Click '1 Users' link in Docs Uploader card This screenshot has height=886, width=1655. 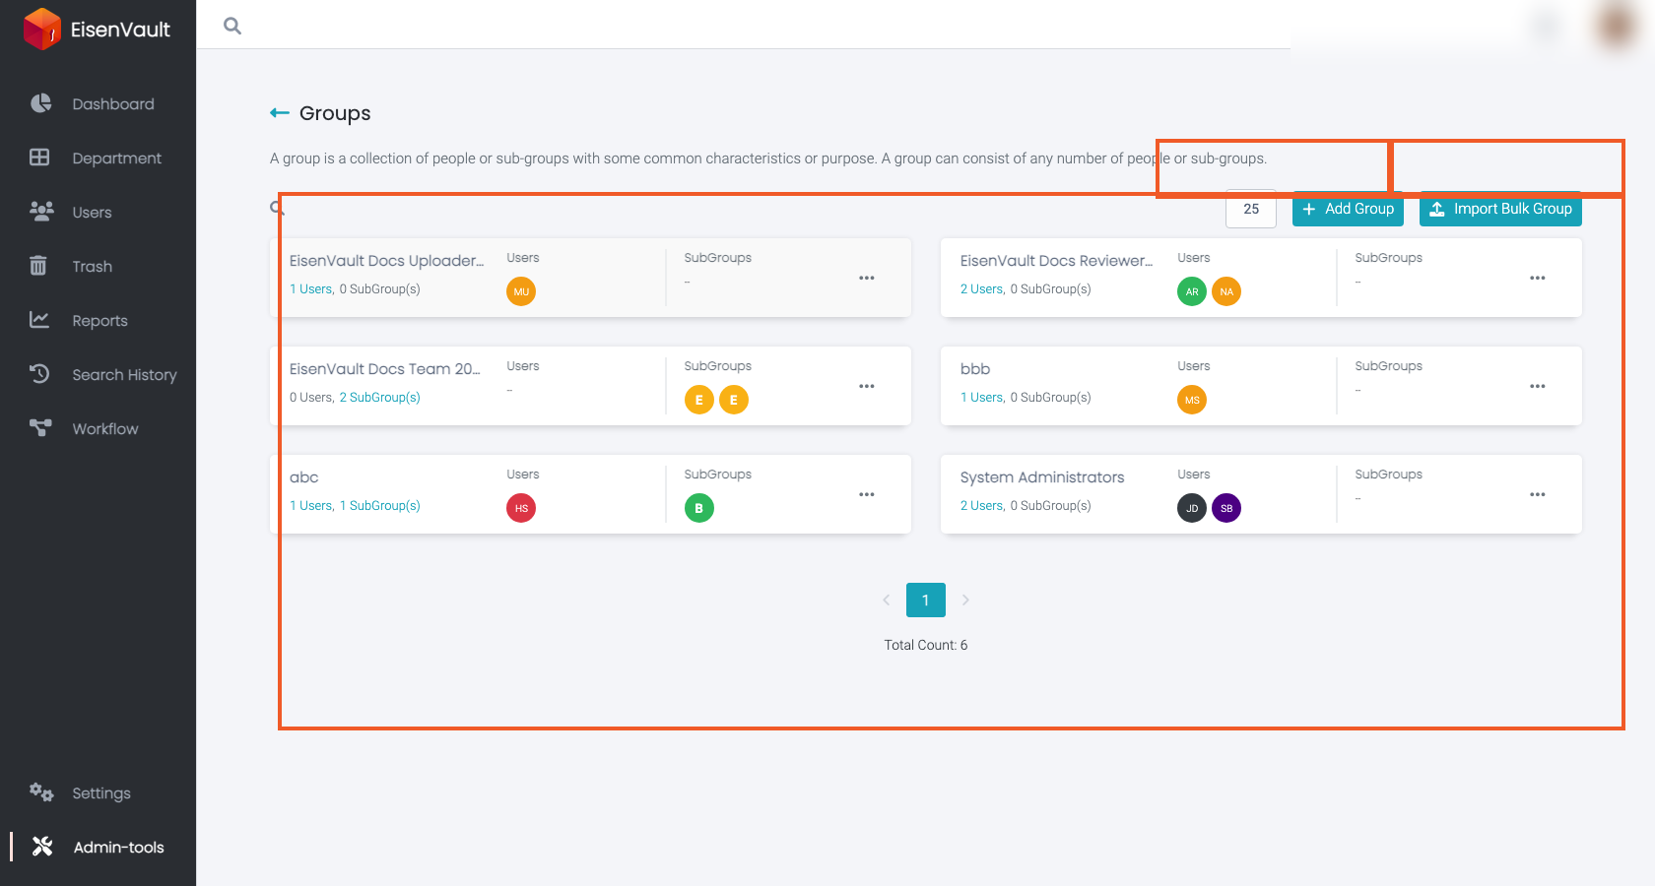tap(311, 289)
